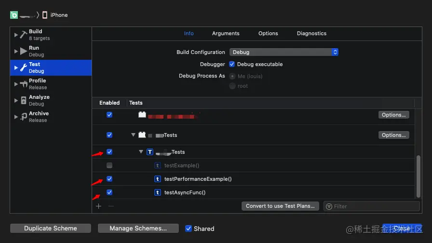Switch to the Arguments tab
Image resolution: width=432 pixels, height=243 pixels.
coord(226,33)
